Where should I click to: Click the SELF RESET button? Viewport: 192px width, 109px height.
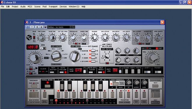pyautogui.click(x=100, y=72)
